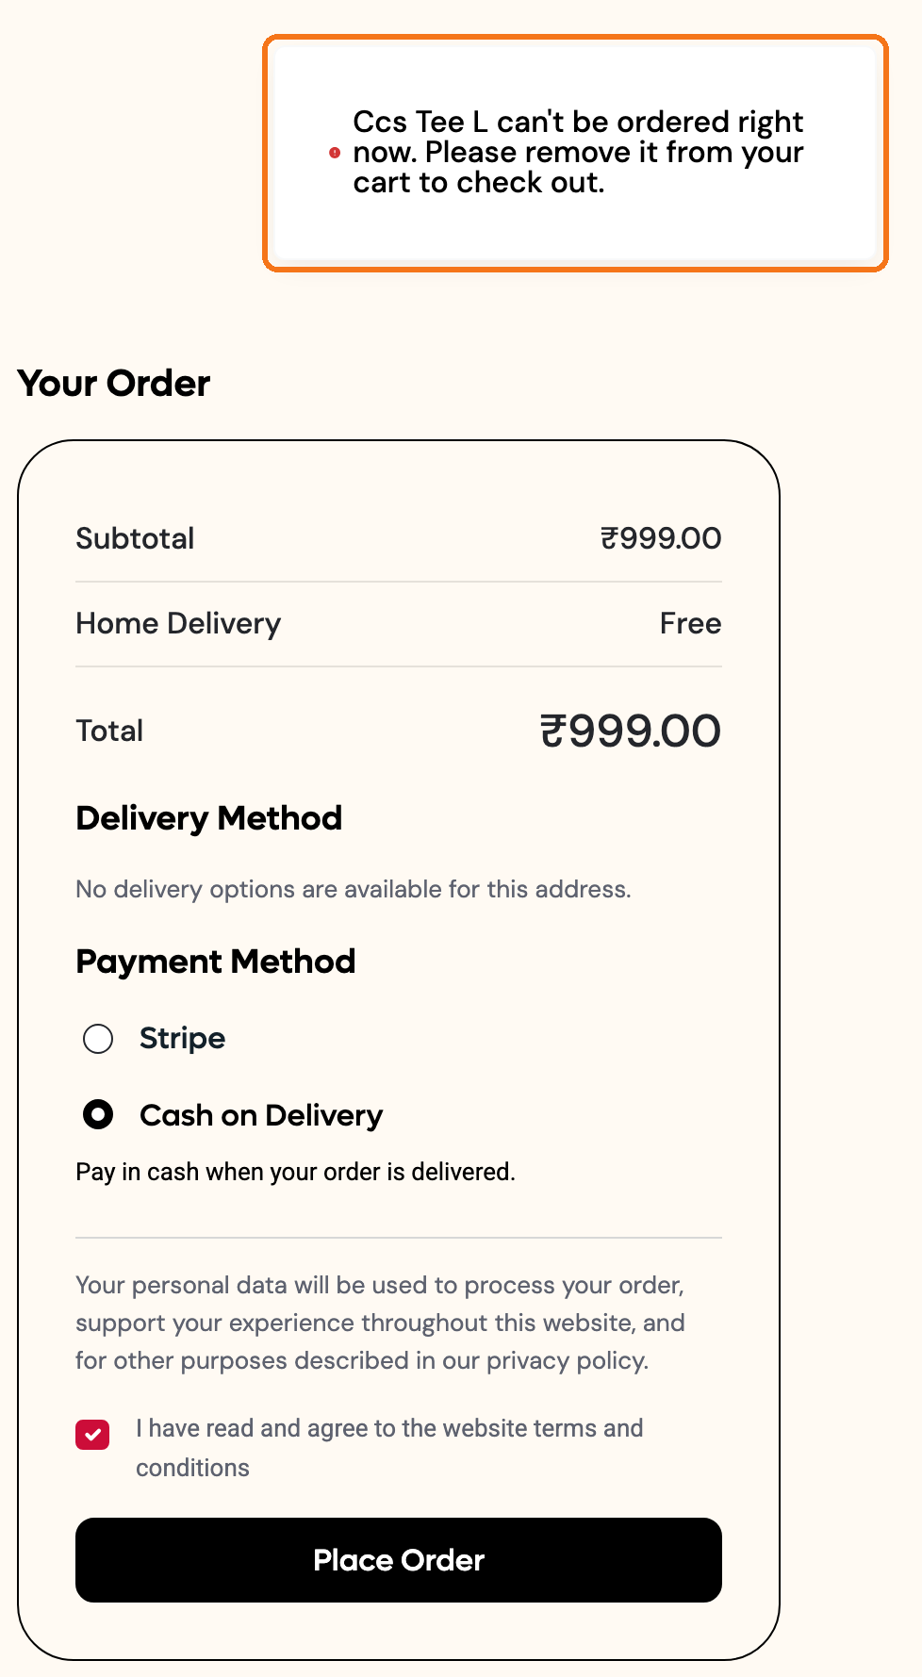
Task: Click the Home Delivery label
Action: (x=178, y=624)
